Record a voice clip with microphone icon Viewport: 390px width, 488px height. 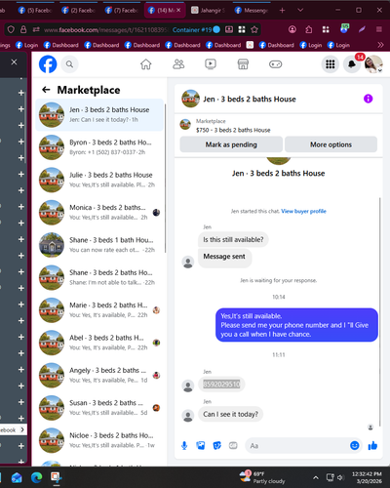(184, 445)
